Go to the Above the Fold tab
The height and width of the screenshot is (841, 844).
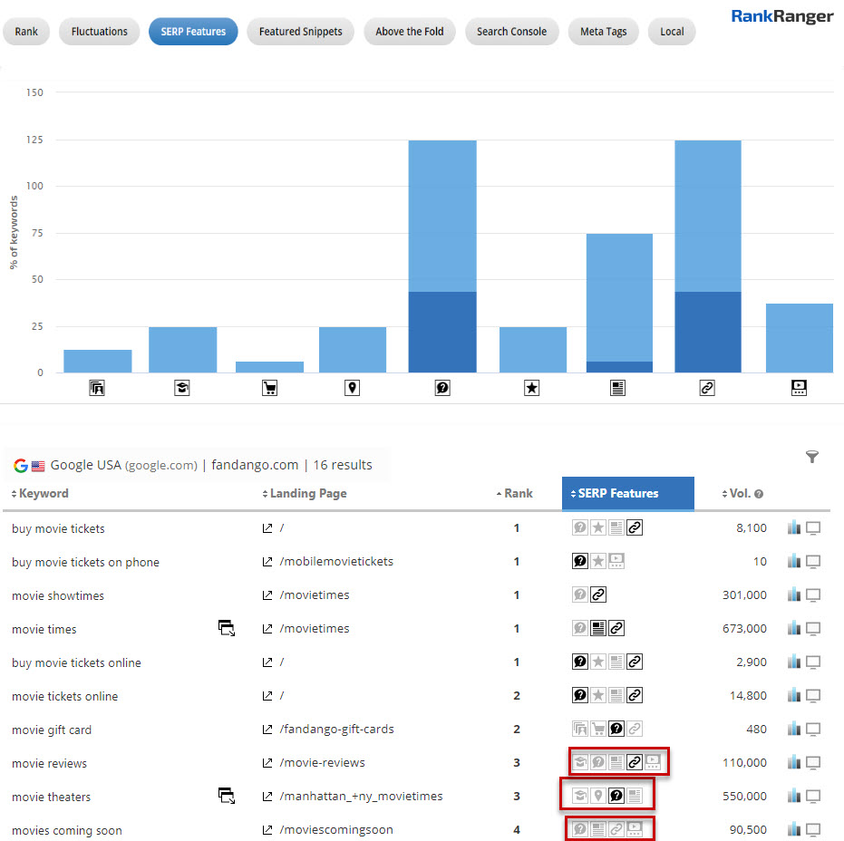coord(410,32)
